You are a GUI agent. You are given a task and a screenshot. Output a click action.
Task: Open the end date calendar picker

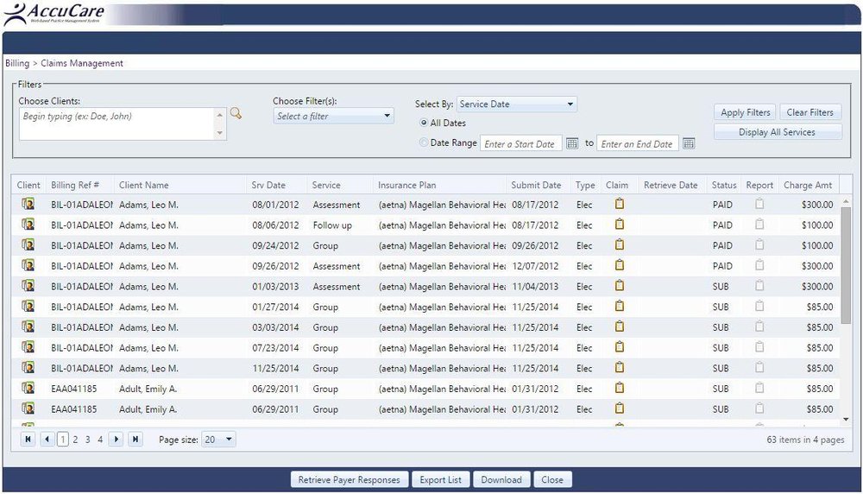[x=689, y=143]
